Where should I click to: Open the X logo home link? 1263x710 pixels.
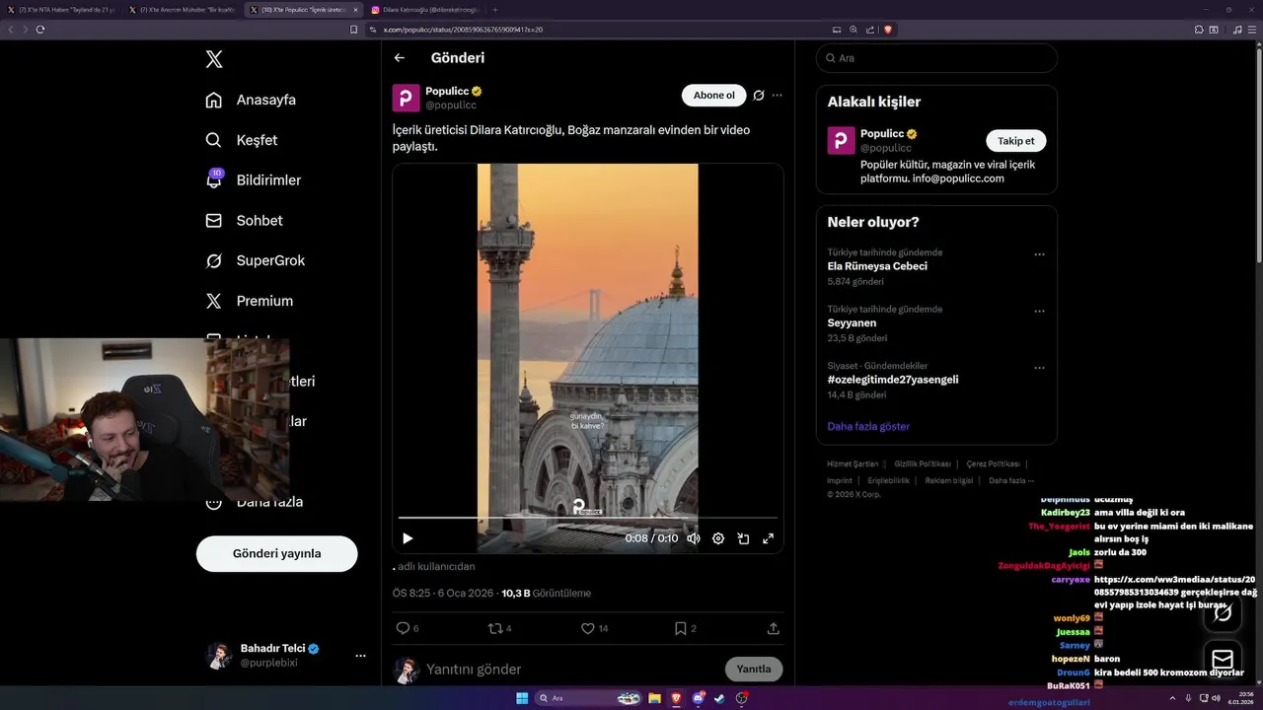214,59
